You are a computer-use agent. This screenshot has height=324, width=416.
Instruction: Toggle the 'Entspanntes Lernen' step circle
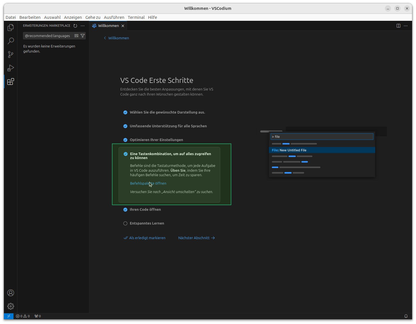(x=125, y=223)
